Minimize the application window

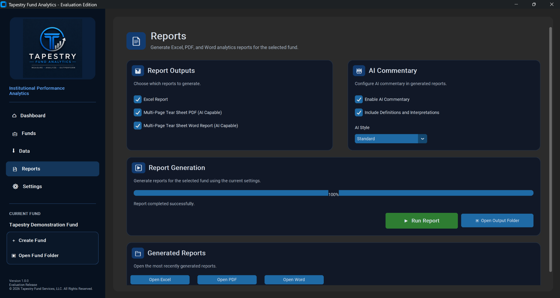point(516,4)
